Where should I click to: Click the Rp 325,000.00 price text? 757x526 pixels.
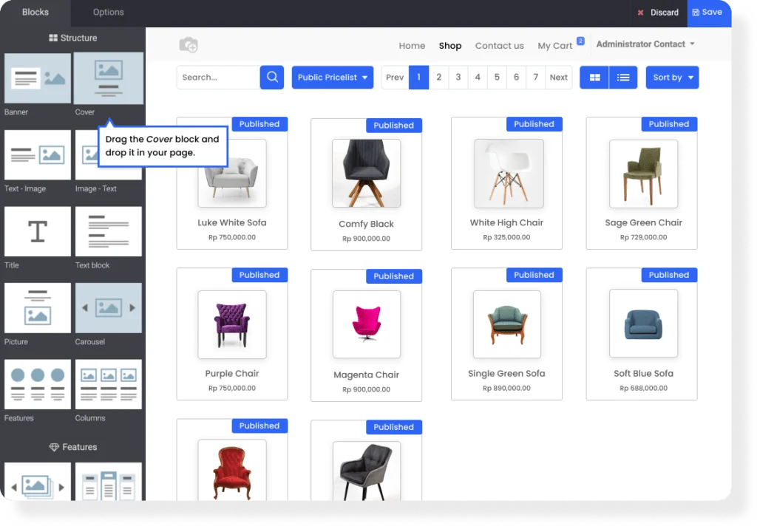(506, 237)
